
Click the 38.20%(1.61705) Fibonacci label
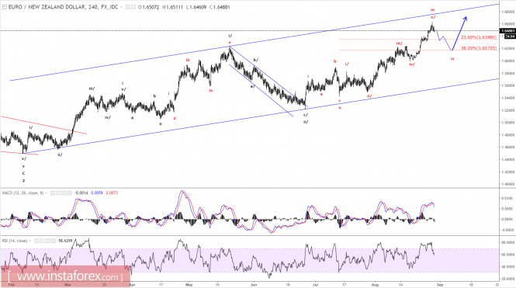click(479, 48)
